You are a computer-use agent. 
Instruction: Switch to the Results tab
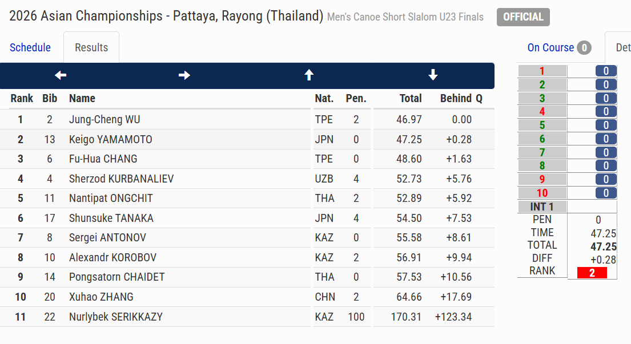[91, 47]
